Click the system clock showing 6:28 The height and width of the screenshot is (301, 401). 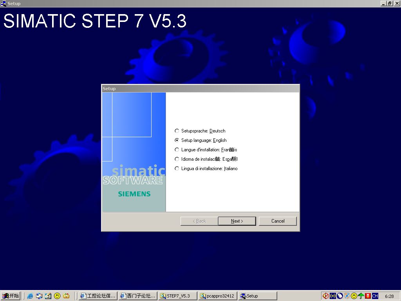[389, 296]
